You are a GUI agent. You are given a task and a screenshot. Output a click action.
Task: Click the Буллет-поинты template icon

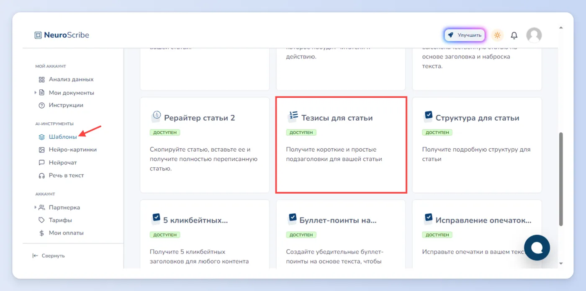click(x=292, y=219)
